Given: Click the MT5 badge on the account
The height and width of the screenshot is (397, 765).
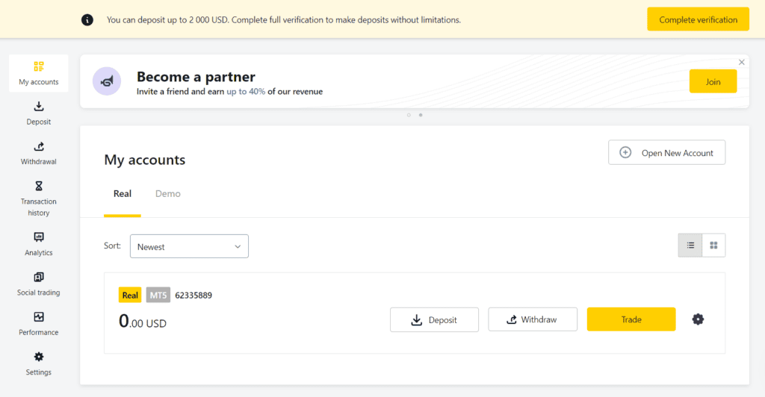Looking at the screenshot, I should 158,296.
